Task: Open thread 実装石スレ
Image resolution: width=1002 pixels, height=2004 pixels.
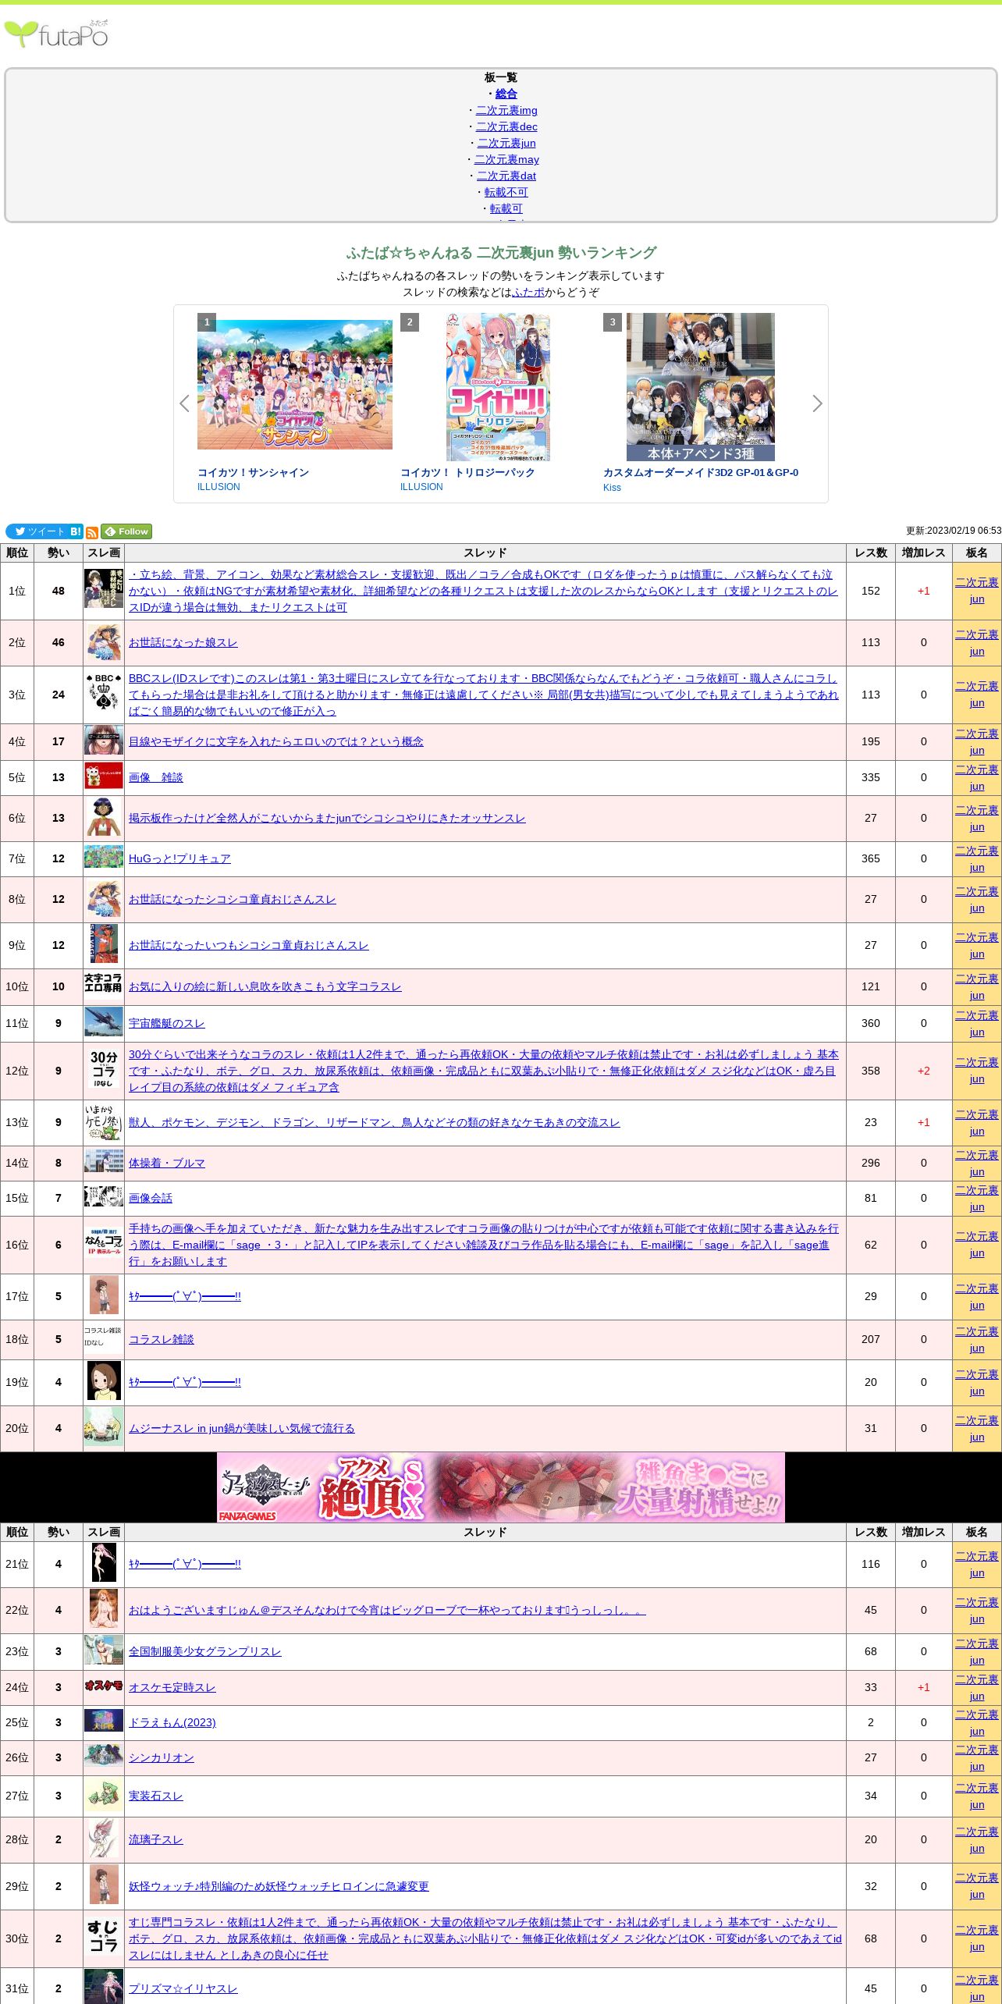Action: (x=155, y=1796)
